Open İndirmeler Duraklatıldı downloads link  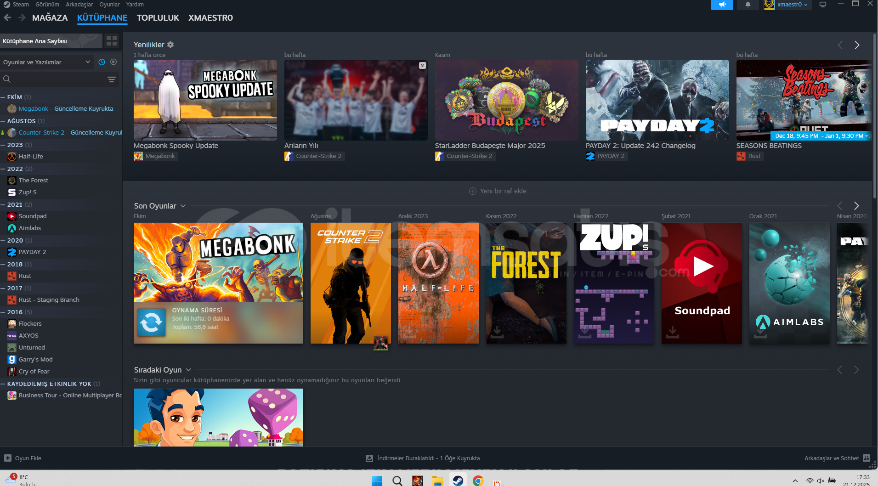[429, 458]
